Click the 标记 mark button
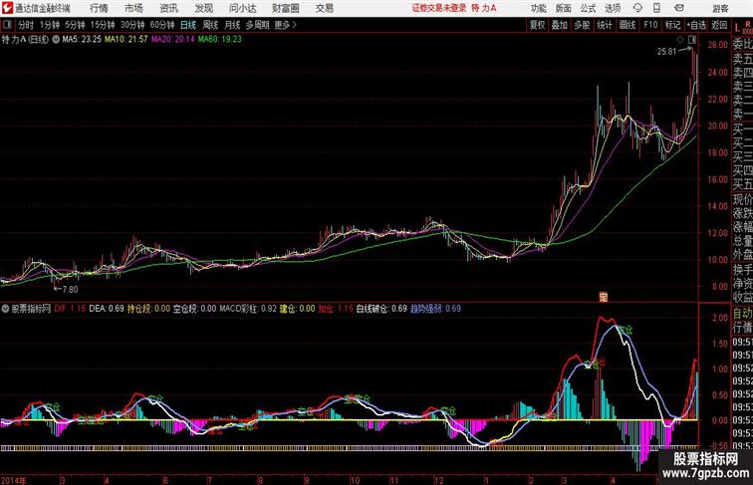Screen dimensions: 753x485 coord(672,25)
